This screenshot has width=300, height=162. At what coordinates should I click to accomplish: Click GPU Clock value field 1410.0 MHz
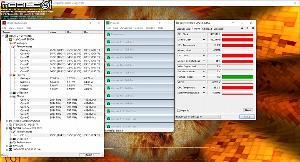(214, 34)
